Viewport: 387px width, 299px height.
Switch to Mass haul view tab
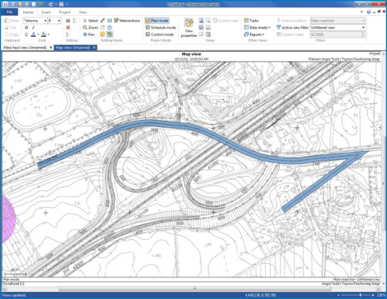coord(25,47)
